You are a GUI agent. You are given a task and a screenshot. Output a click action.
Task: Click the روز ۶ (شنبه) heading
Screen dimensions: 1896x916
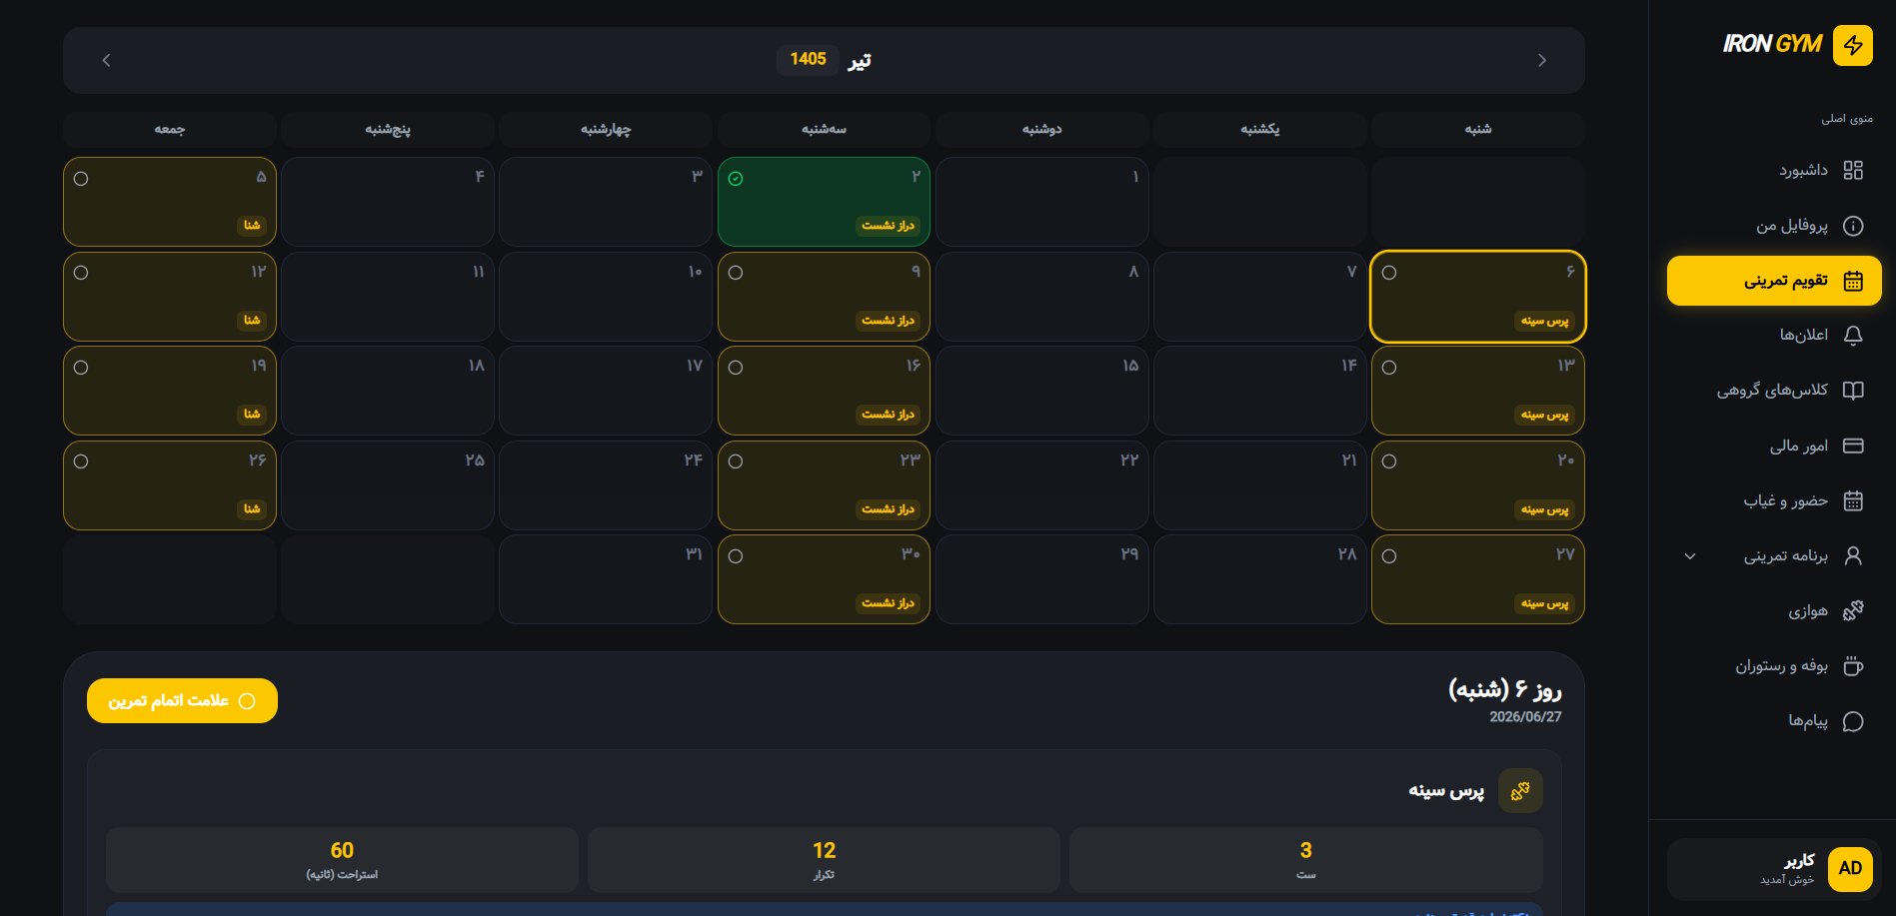point(1505,689)
